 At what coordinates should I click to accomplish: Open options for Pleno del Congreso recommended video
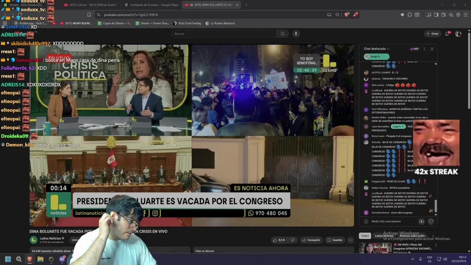coord(436,245)
